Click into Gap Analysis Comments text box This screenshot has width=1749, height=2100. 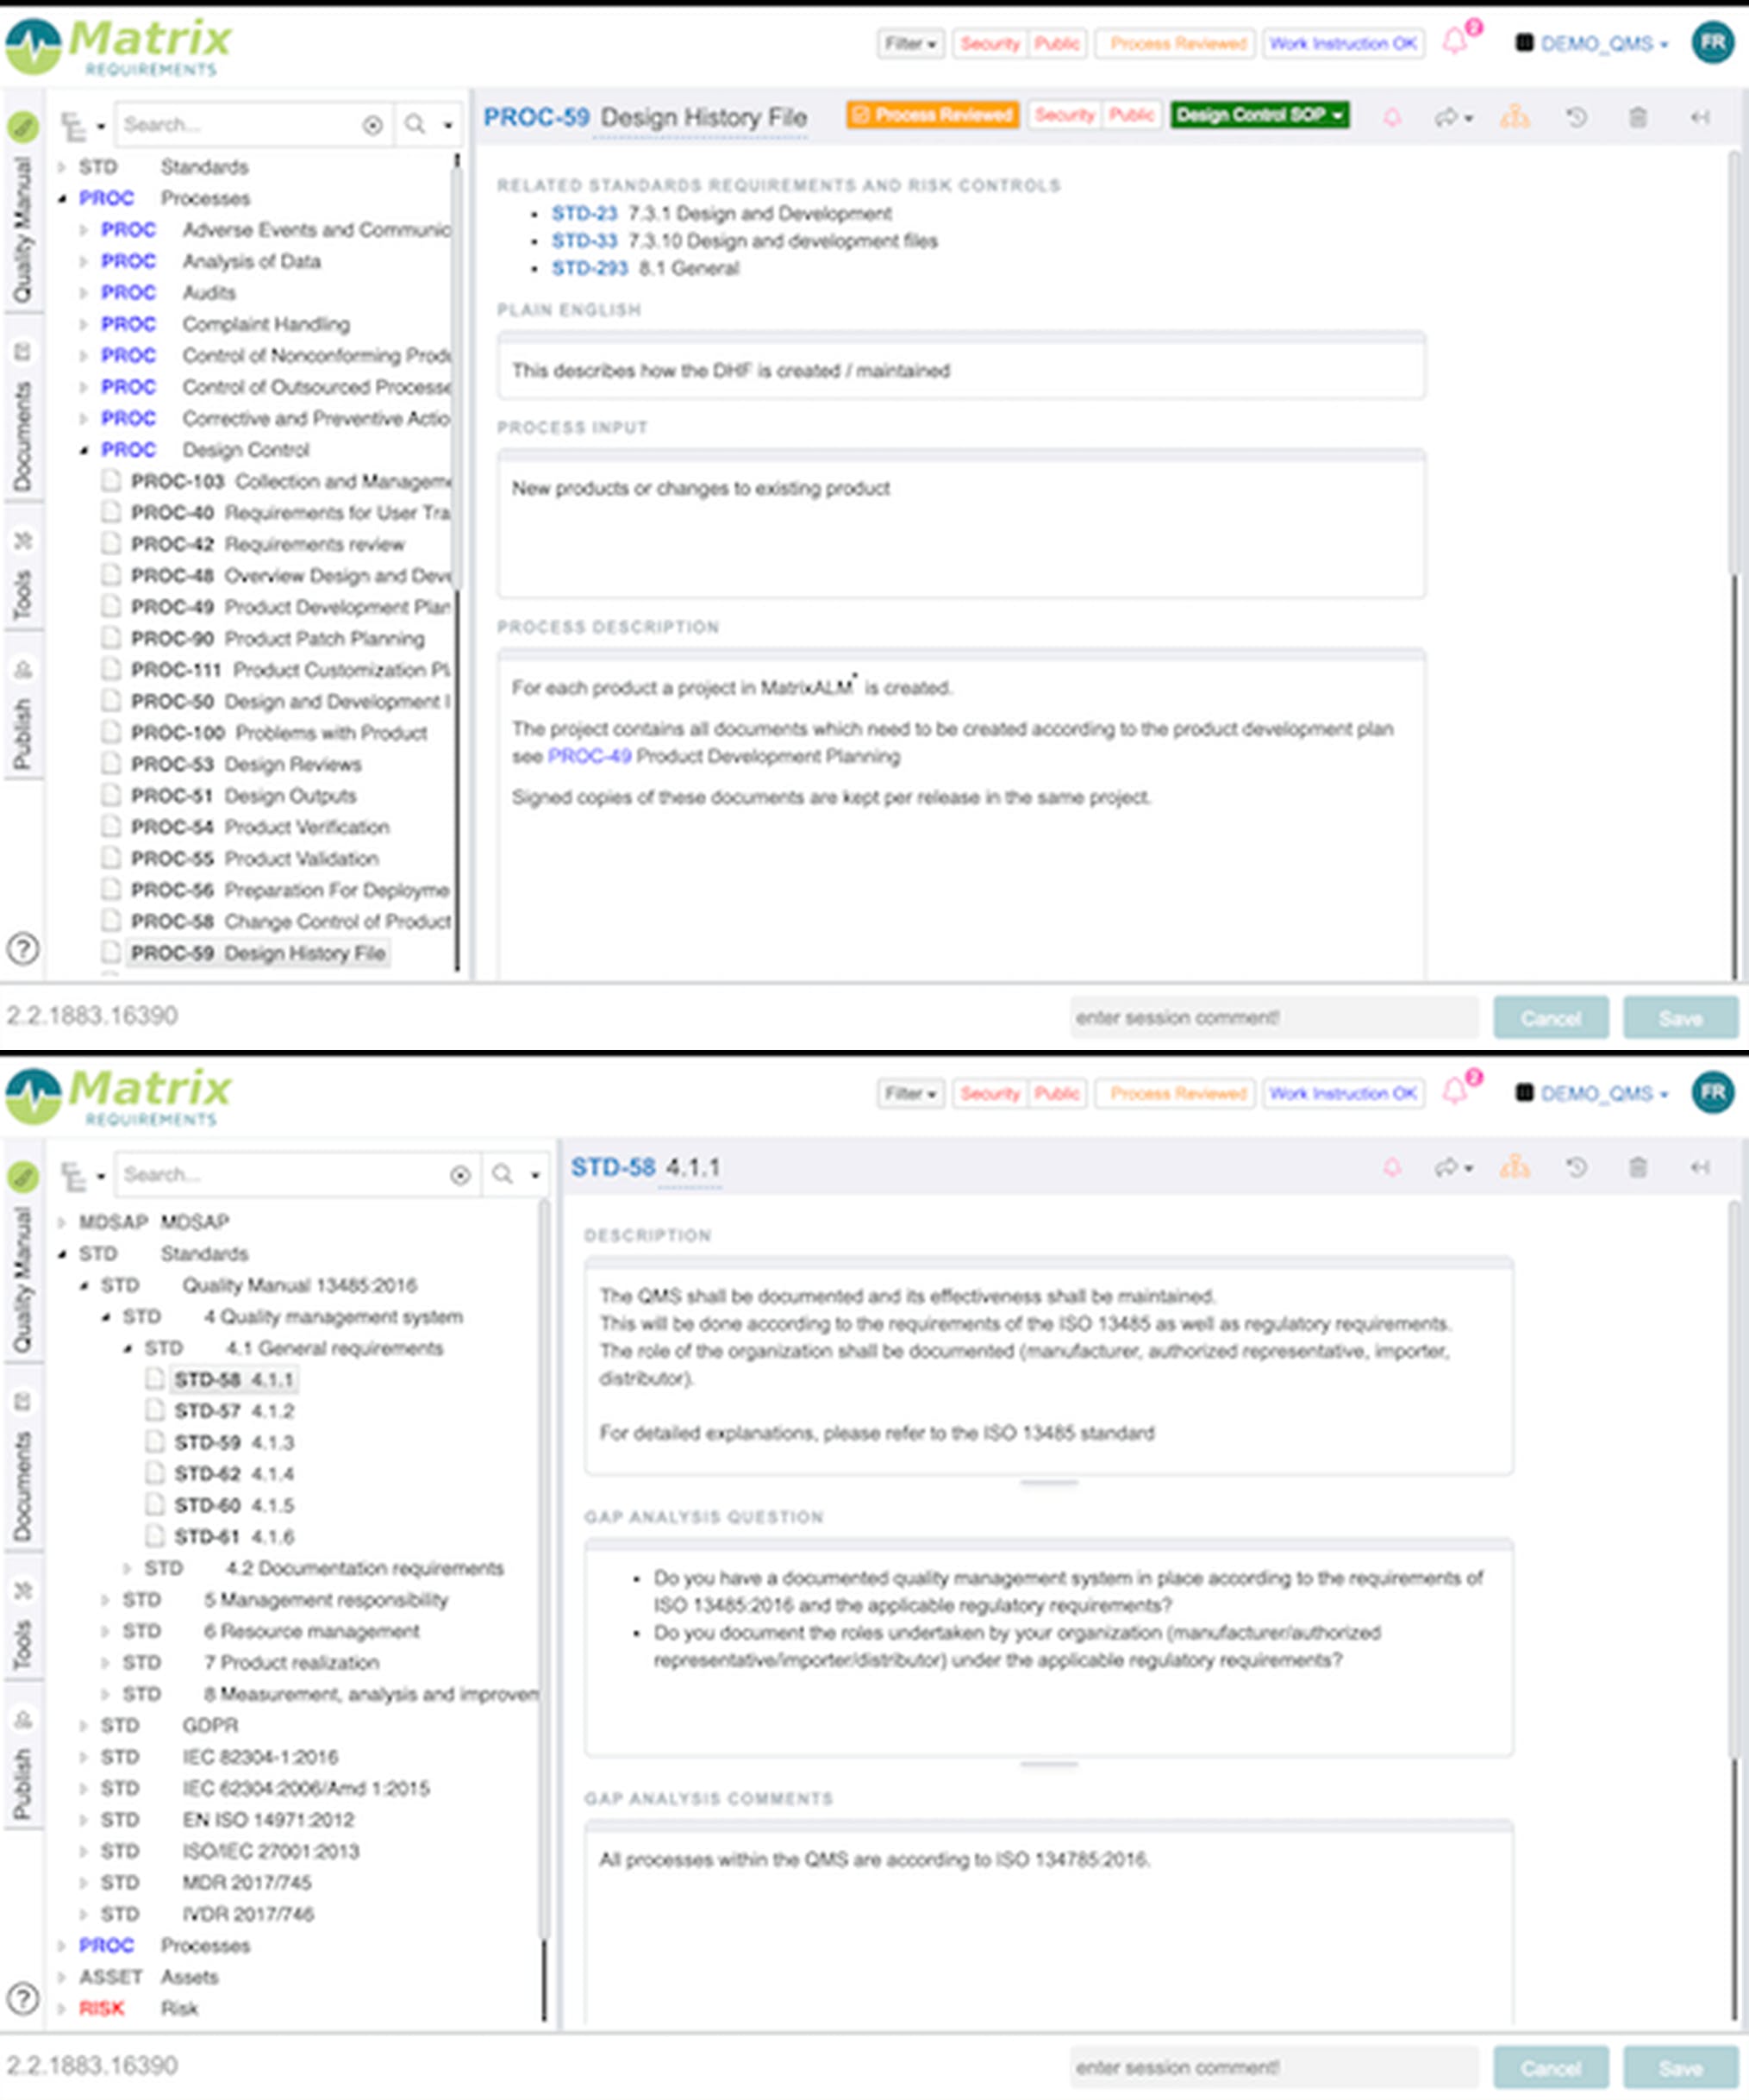click(x=1048, y=1930)
